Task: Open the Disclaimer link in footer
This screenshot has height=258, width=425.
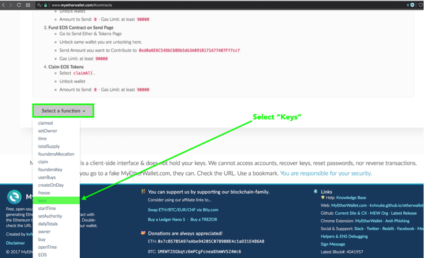Action: coord(15,243)
